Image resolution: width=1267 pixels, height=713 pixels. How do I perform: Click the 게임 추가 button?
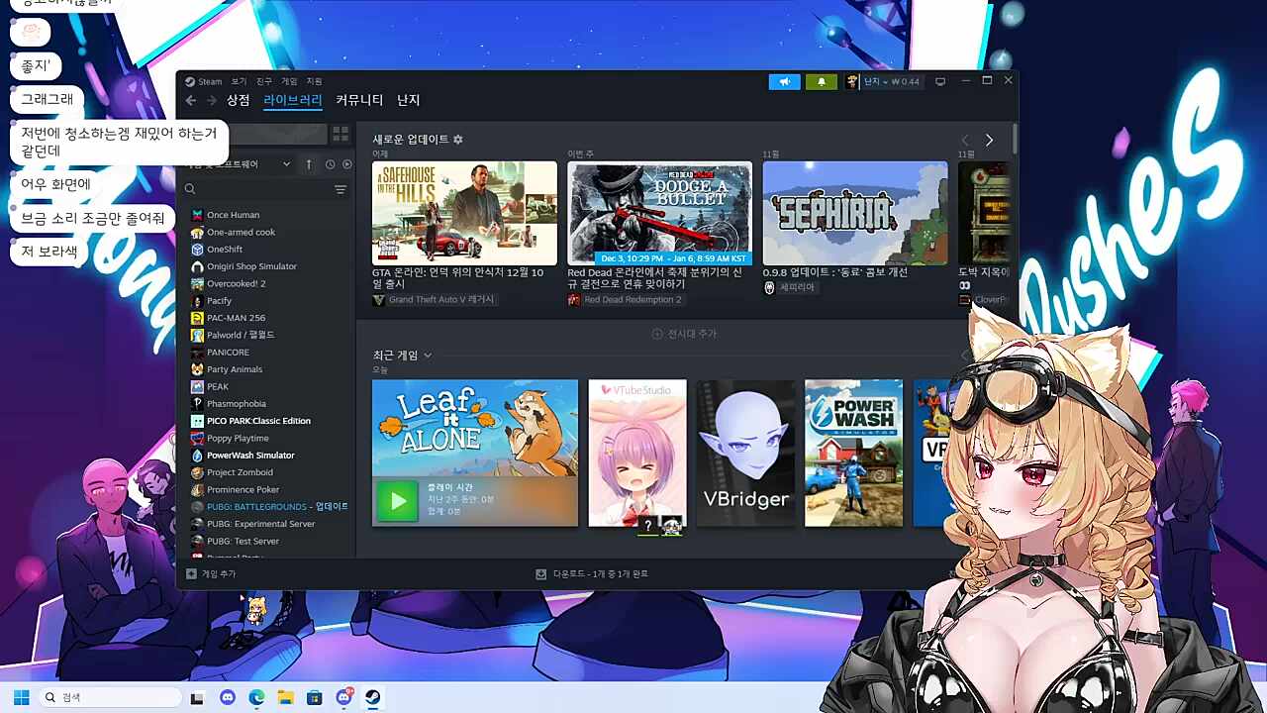click(212, 574)
